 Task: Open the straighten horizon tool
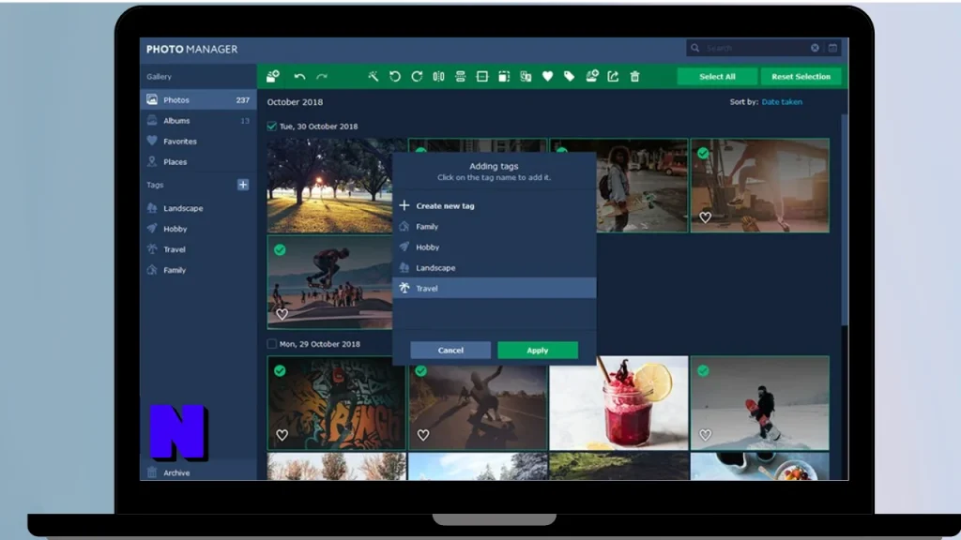pyautogui.click(x=481, y=76)
